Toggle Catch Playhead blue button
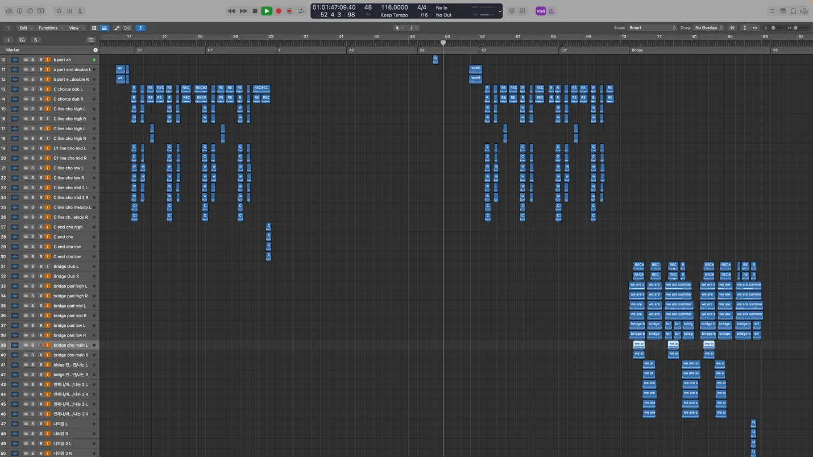This screenshot has width=813, height=457. tap(140, 28)
